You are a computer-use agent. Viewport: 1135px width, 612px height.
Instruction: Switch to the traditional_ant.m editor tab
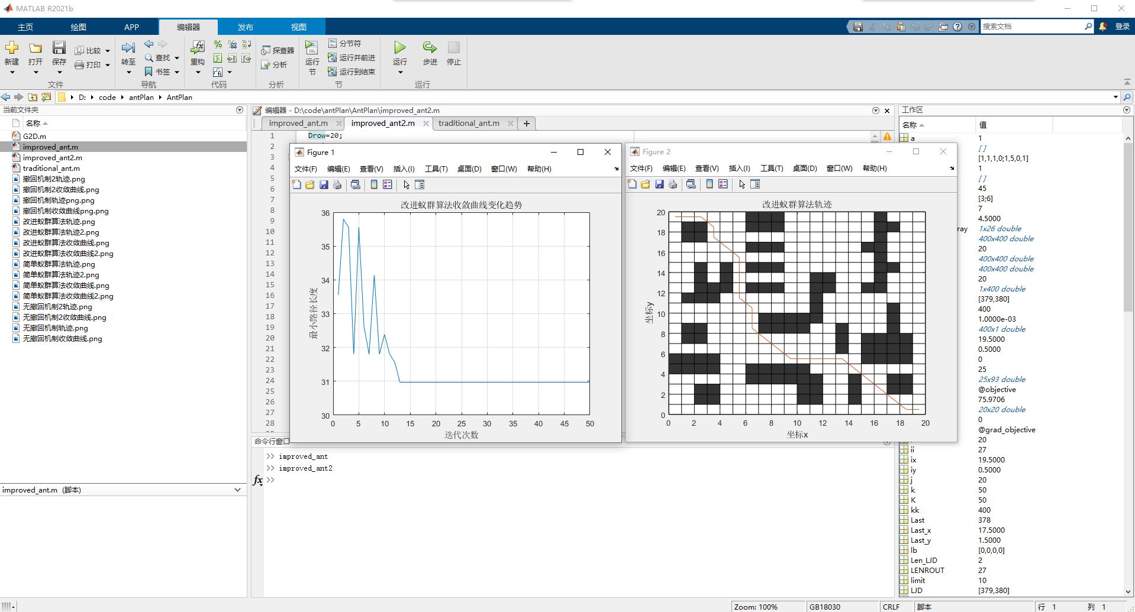(469, 123)
